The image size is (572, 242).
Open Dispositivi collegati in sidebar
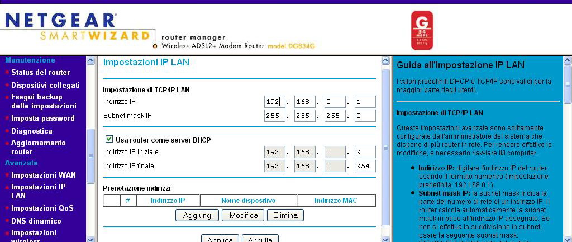pos(45,85)
